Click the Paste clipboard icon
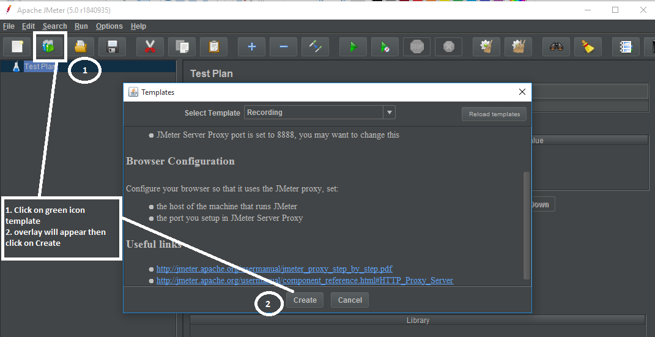 [x=213, y=46]
